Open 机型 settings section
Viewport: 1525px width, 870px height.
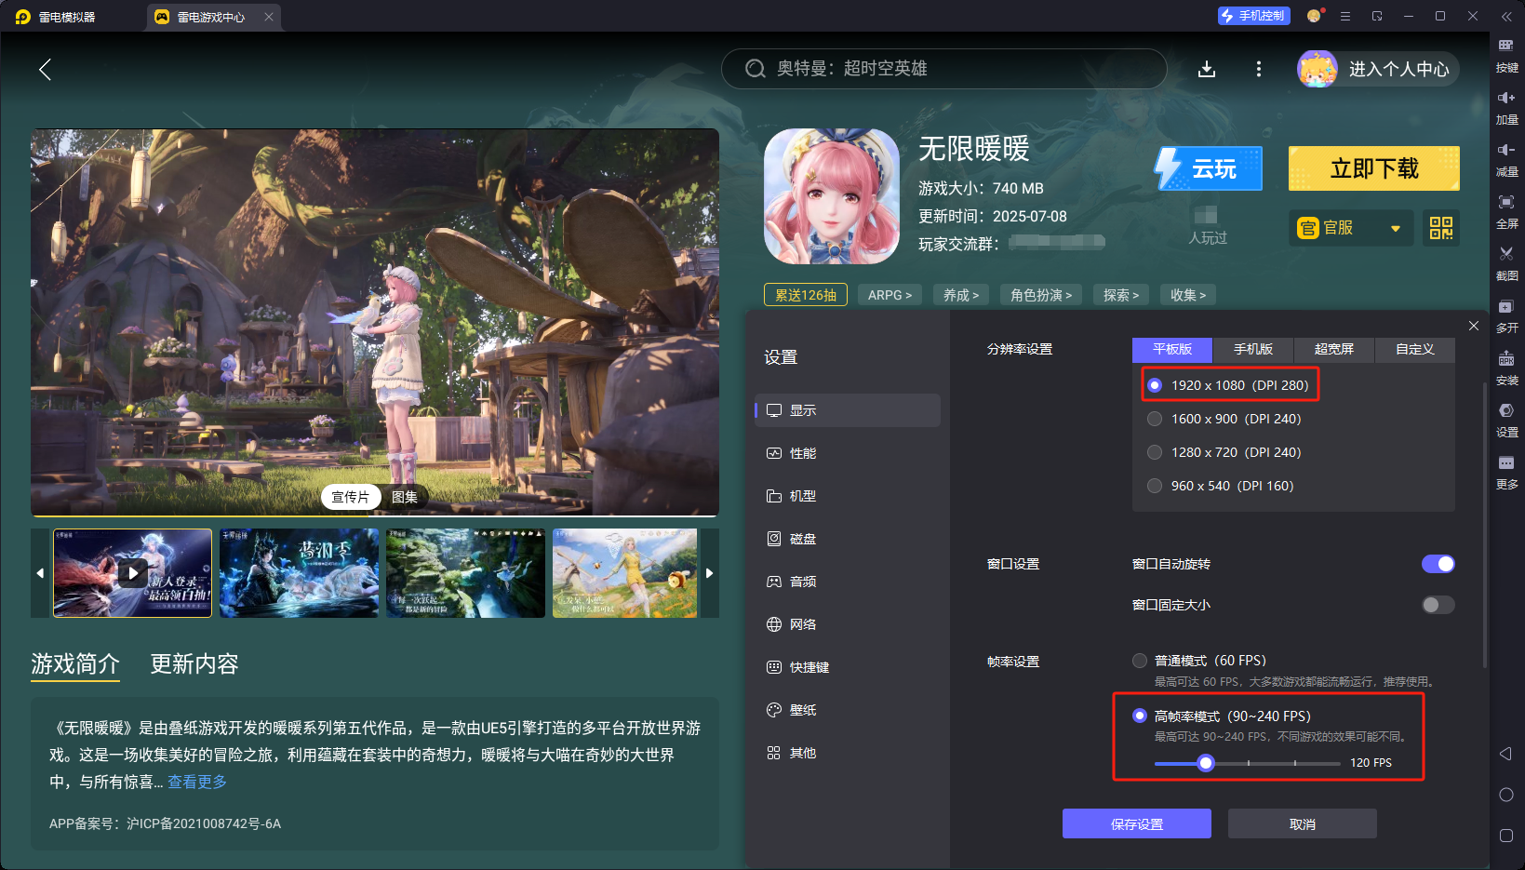pyautogui.click(x=848, y=496)
